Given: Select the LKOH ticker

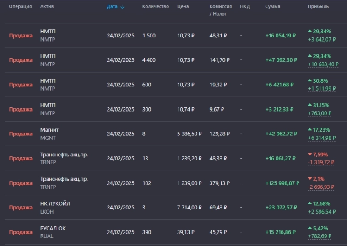Looking at the screenshot, I should click(47, 212).
